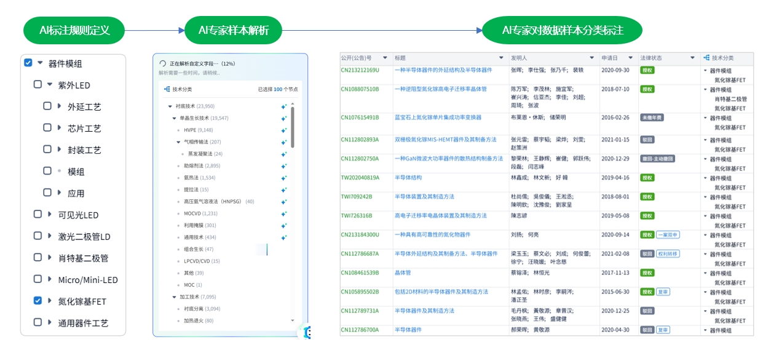Click the AI sparkle icon beside 气相传输法
Screen dimensions: 771x355
pyautogui.click(x=283, y=142)
